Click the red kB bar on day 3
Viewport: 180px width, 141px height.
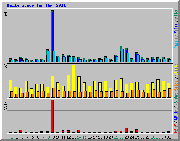[x=21, y=131]
